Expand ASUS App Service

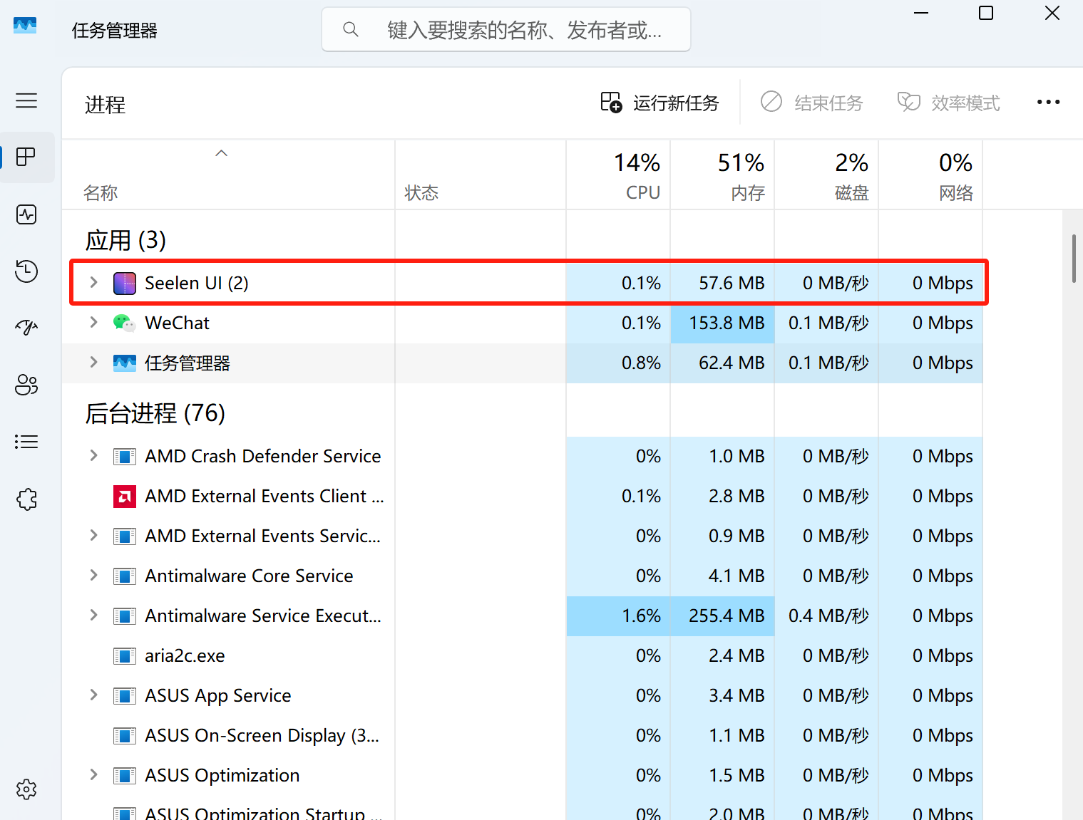pyautogui.click(x=93, y=695)
